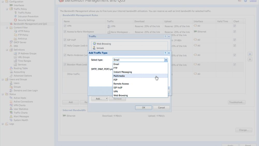This screenshot has height=146, width=259.
Task: Toggle the SIP VoIP rule checkbox
Action: tap(65, 40)
